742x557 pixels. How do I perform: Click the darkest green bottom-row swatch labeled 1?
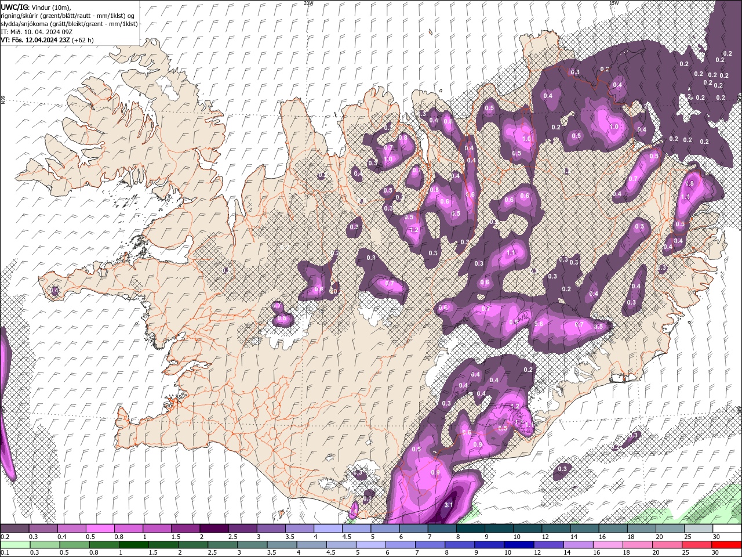pyautogui.click(x=133, y=545)
